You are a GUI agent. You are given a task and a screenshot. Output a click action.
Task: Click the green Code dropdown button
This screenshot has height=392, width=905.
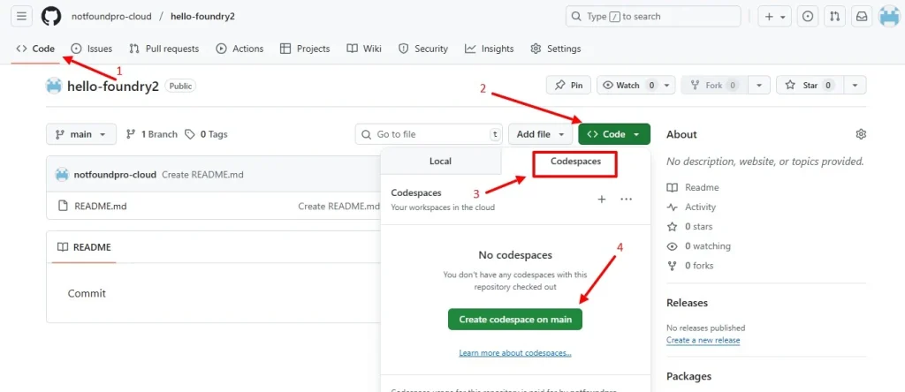[x=614, y=134]
